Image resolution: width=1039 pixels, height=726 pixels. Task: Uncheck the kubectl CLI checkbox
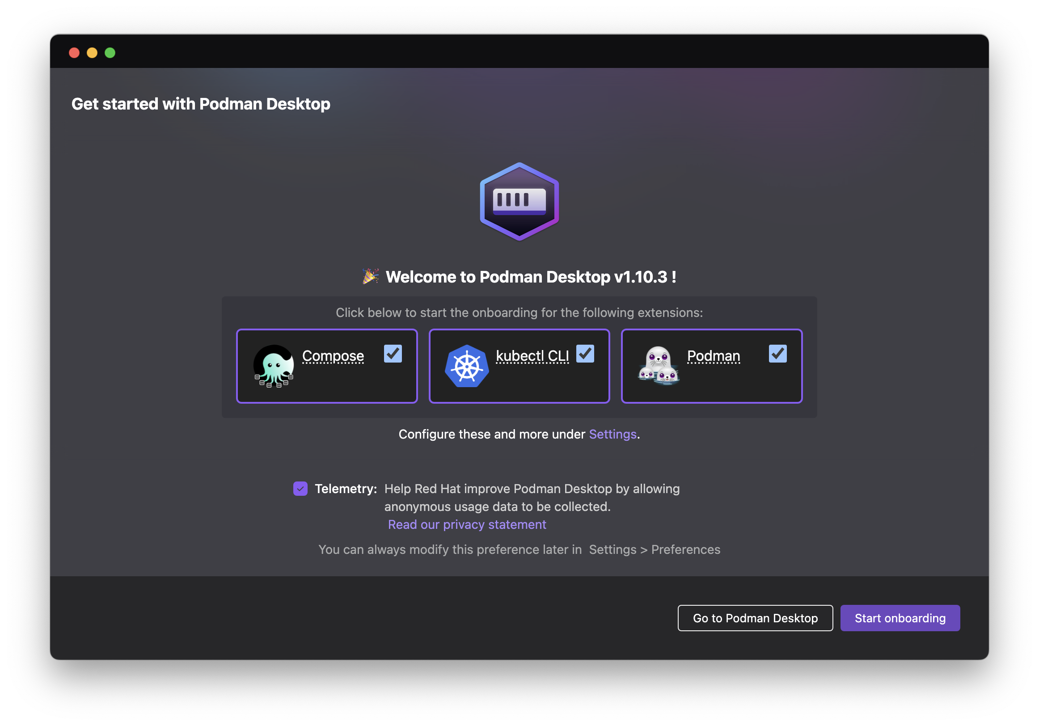tap(585, 354)
